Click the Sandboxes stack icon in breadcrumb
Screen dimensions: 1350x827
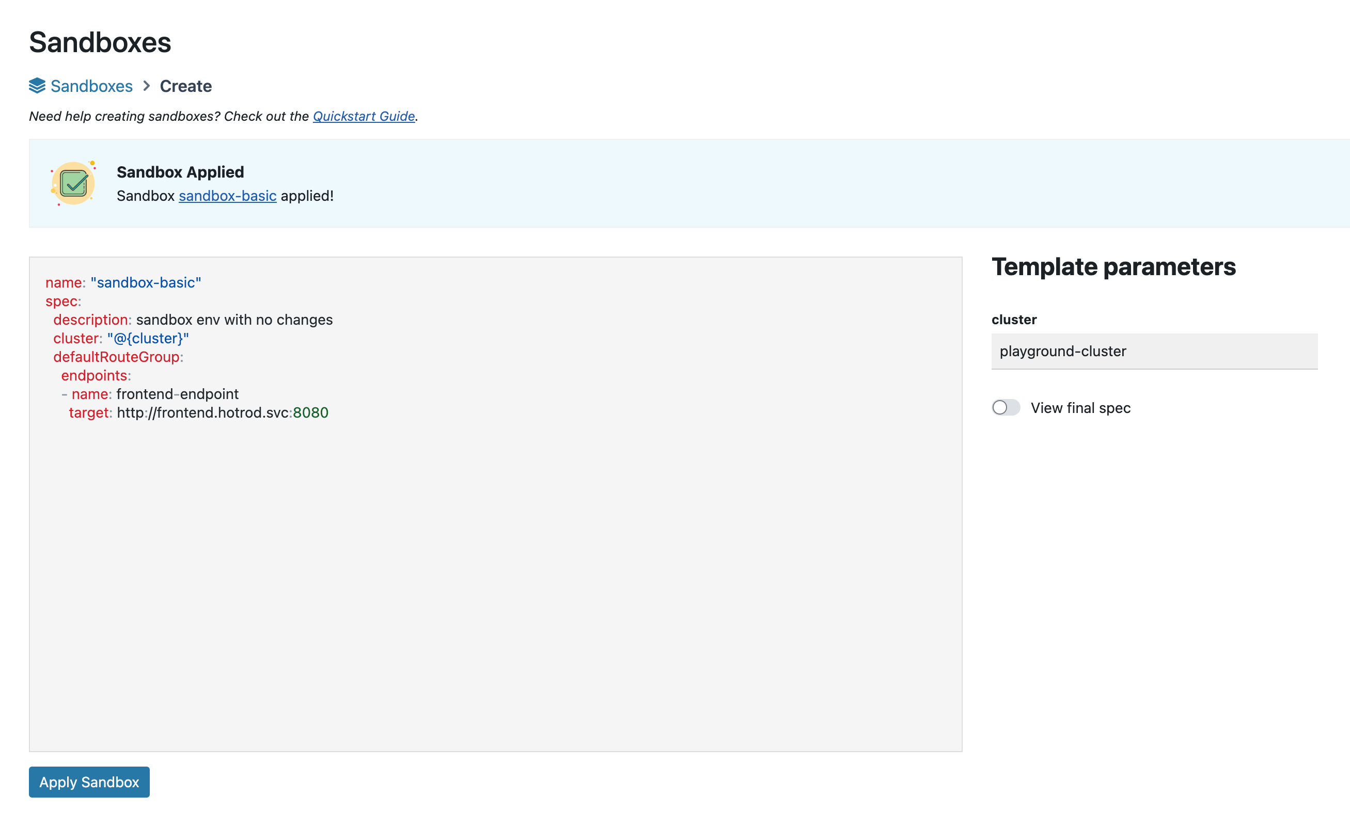[37, 86]
